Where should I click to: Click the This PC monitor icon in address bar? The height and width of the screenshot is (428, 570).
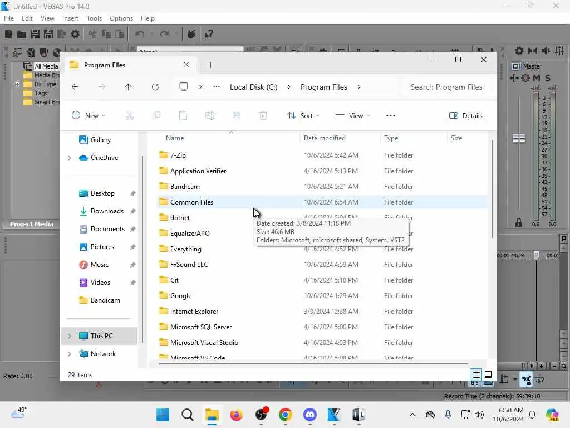(x=184, y=87)
